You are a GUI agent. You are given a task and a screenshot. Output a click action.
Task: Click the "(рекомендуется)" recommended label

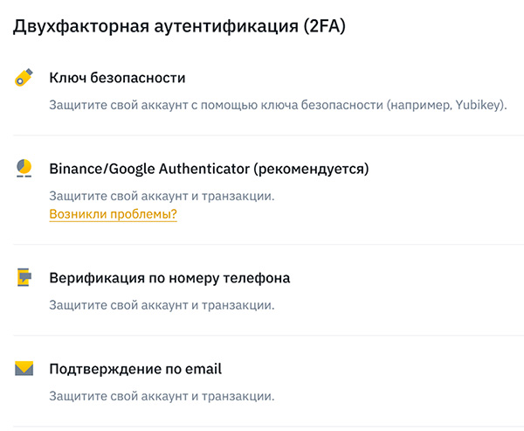(312, 169)
